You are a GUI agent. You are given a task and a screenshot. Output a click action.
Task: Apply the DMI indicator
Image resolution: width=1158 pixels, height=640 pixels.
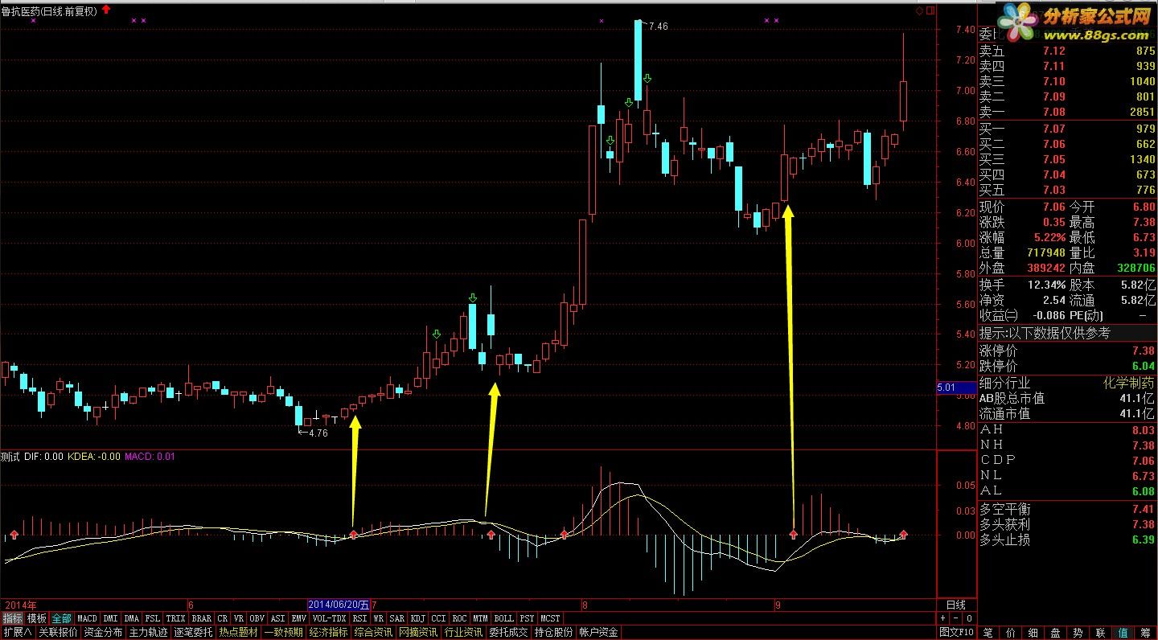pos(110,618)
